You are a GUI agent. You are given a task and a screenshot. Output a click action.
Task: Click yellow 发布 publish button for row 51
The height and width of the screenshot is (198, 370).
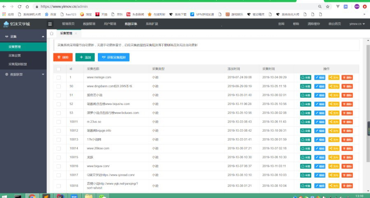click(x=333, y=95)
